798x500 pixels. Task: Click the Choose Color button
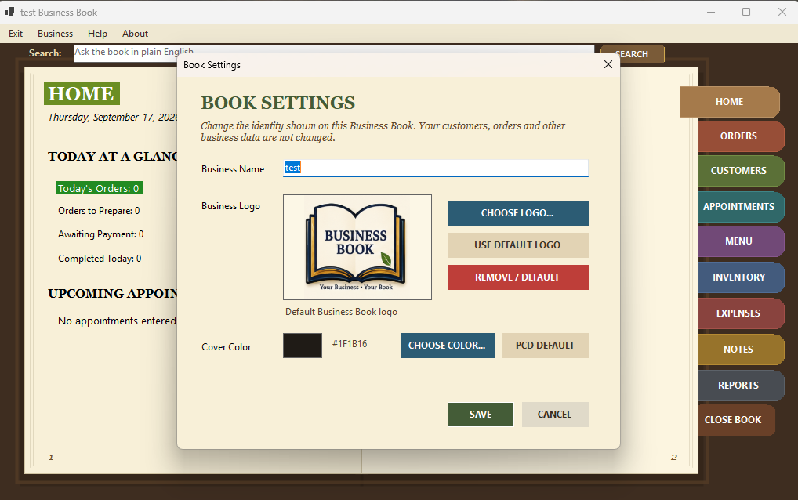448,346
